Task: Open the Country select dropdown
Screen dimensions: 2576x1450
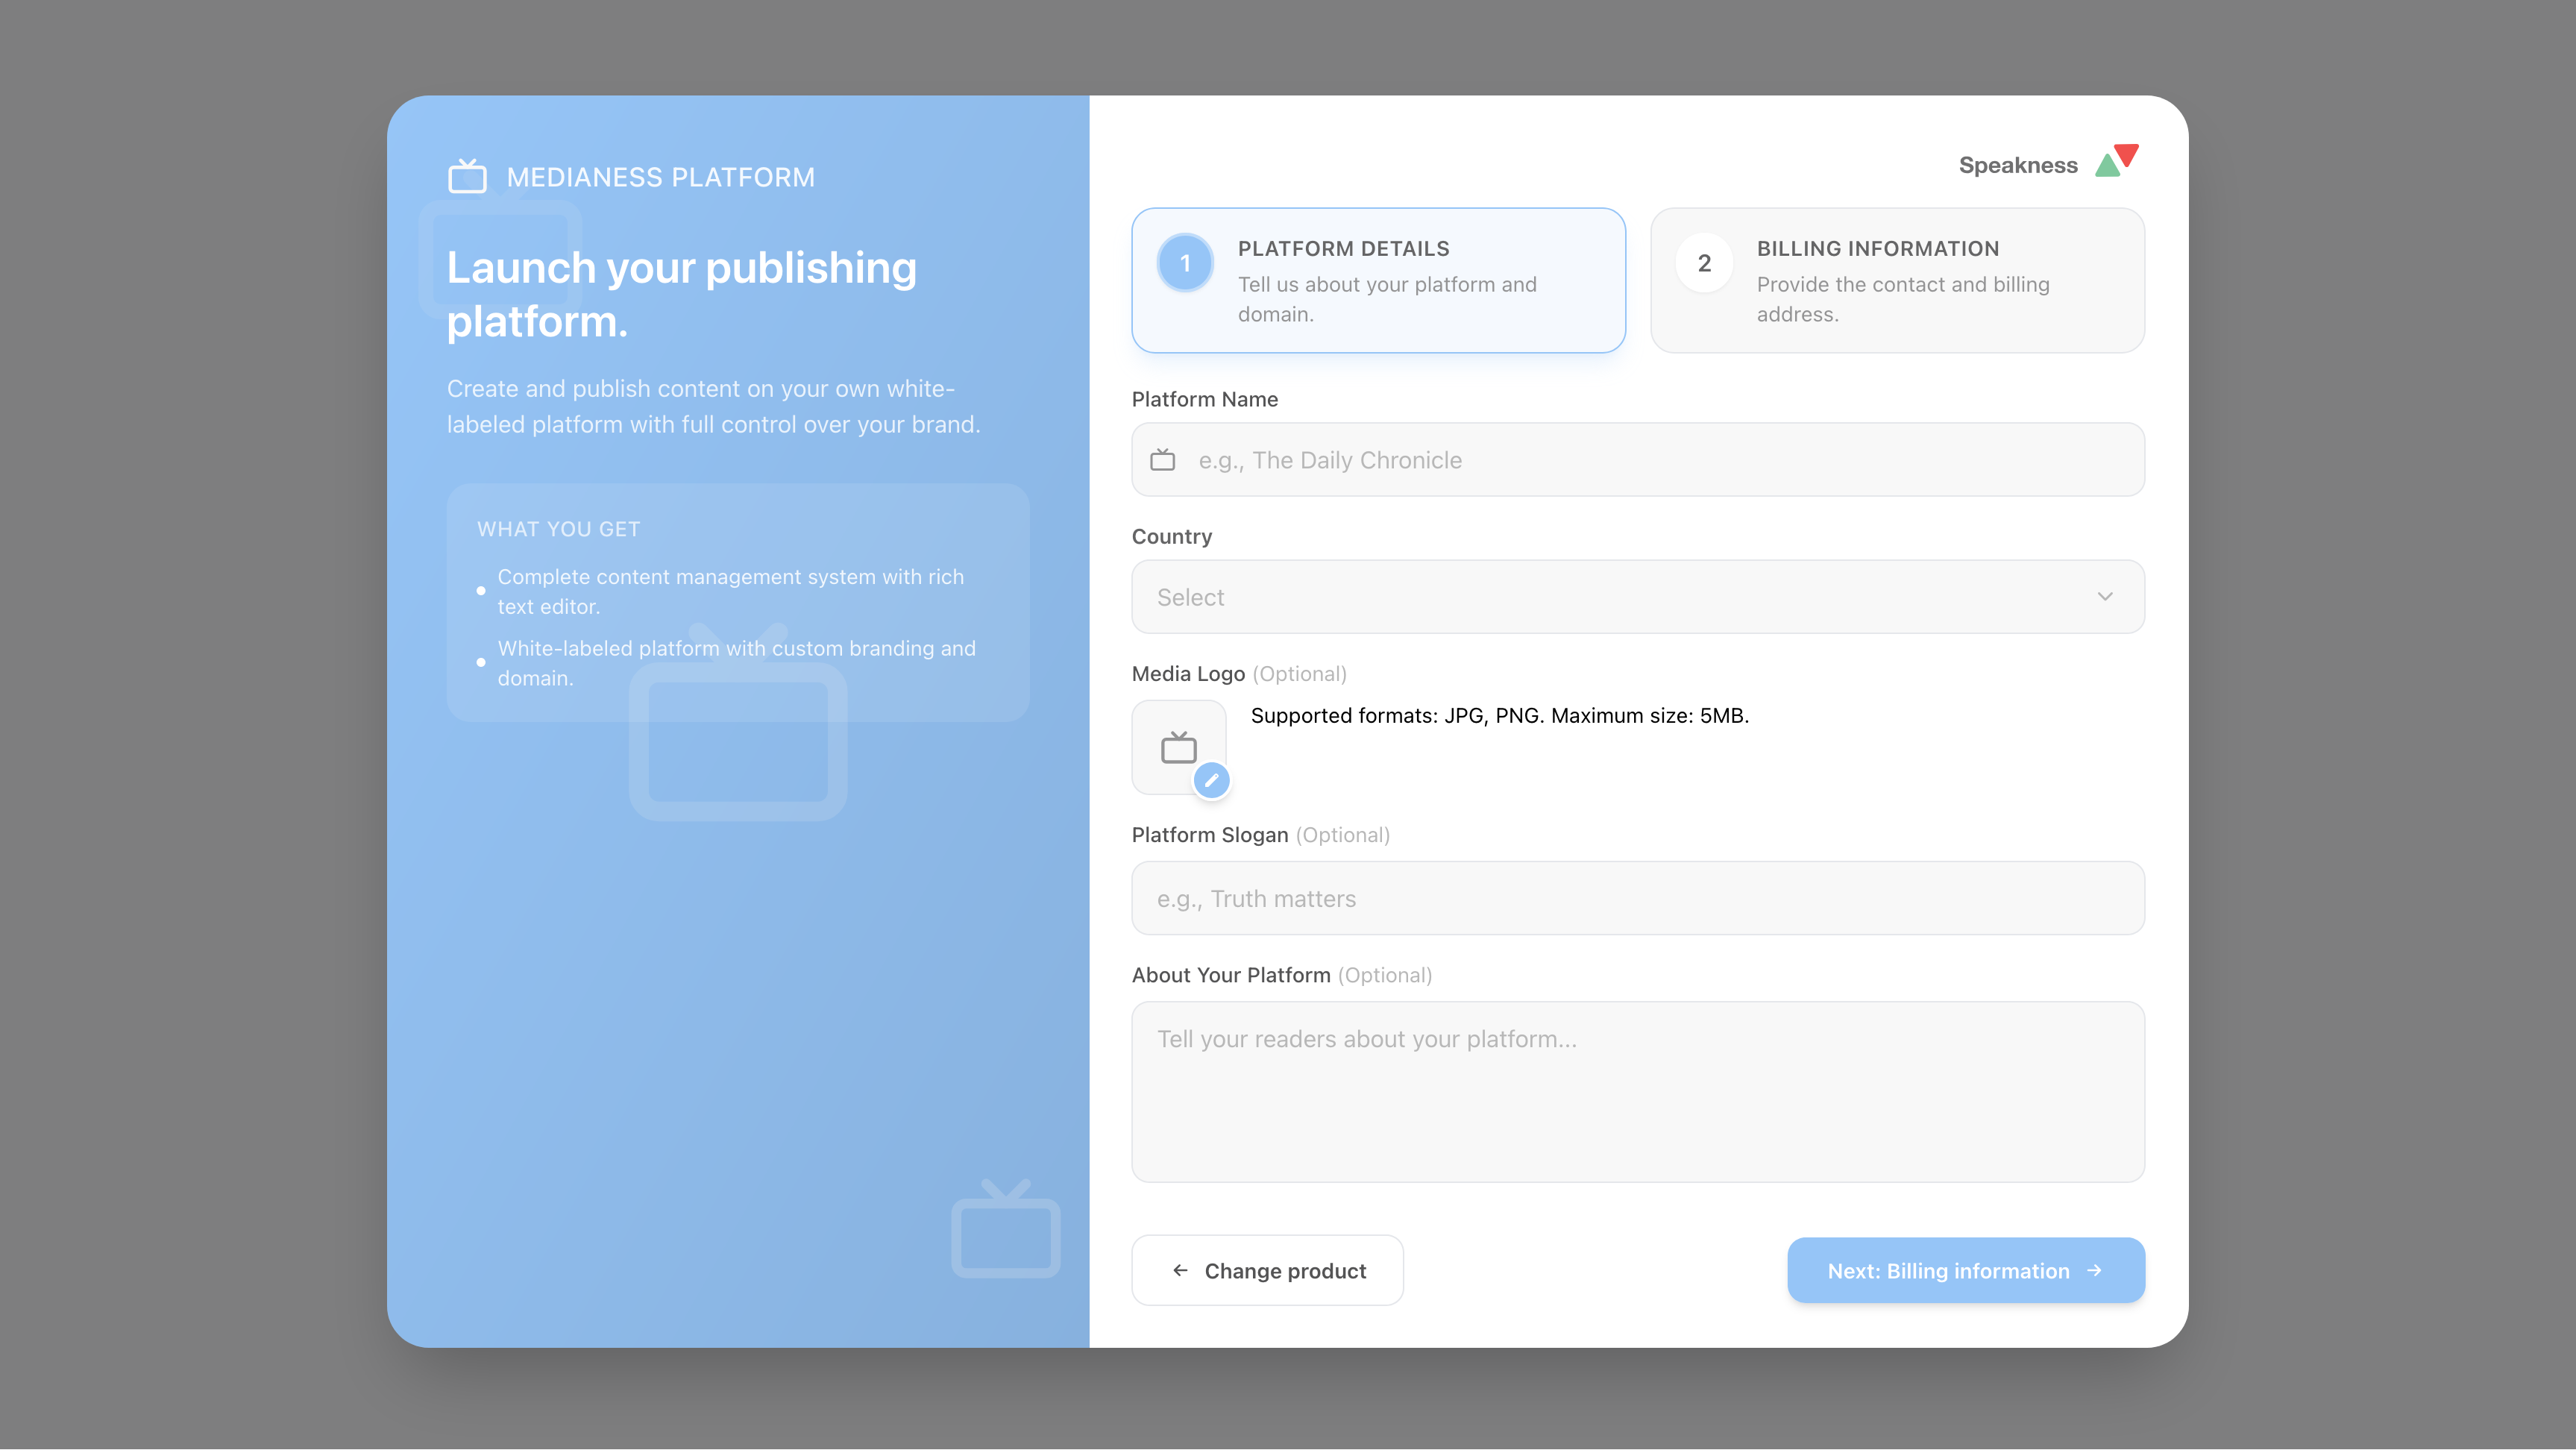Action: point(1636,596)
